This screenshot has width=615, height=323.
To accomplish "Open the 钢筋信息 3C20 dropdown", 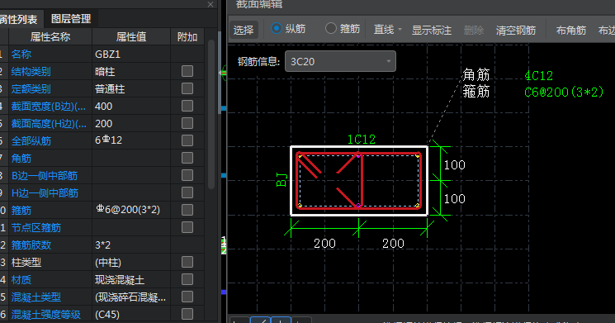I will 340,61.
